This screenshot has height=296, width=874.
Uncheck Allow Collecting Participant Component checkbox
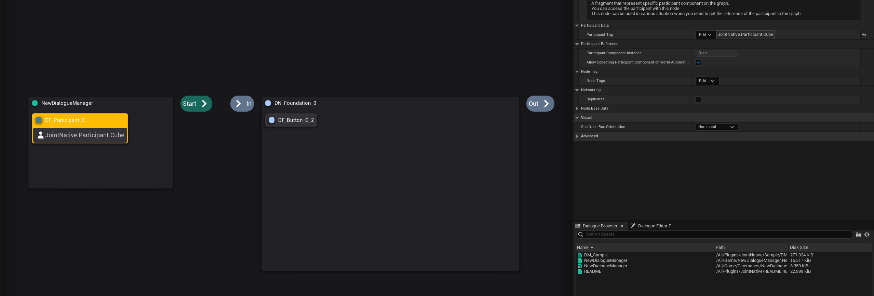(x=699, y=62)
